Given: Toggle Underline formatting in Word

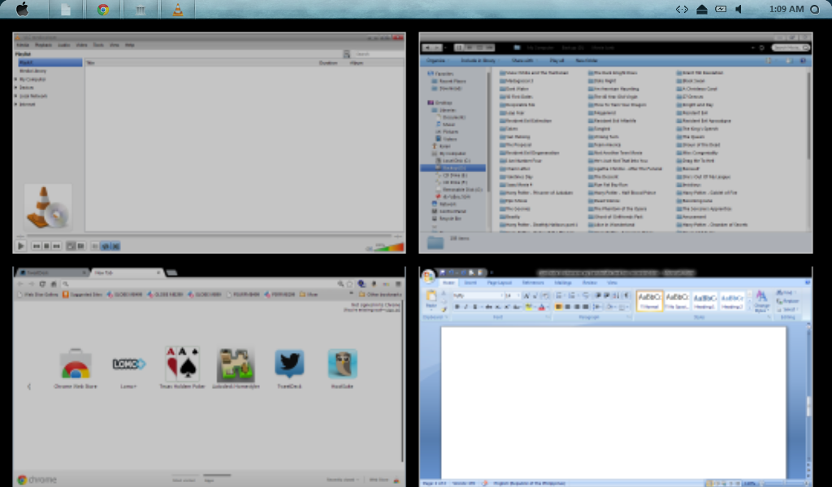Looking at the screenshot, I should tap(475, 306).
